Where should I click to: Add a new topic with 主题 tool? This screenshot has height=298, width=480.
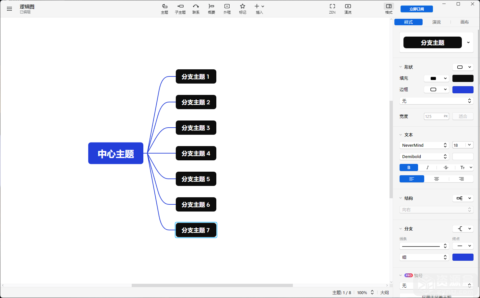tap(164, 9)
